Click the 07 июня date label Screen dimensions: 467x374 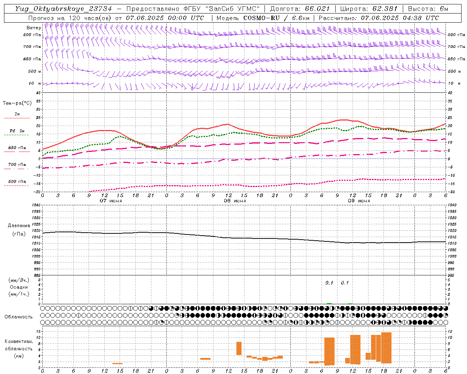pyautogui.click(x=111, y=201)
